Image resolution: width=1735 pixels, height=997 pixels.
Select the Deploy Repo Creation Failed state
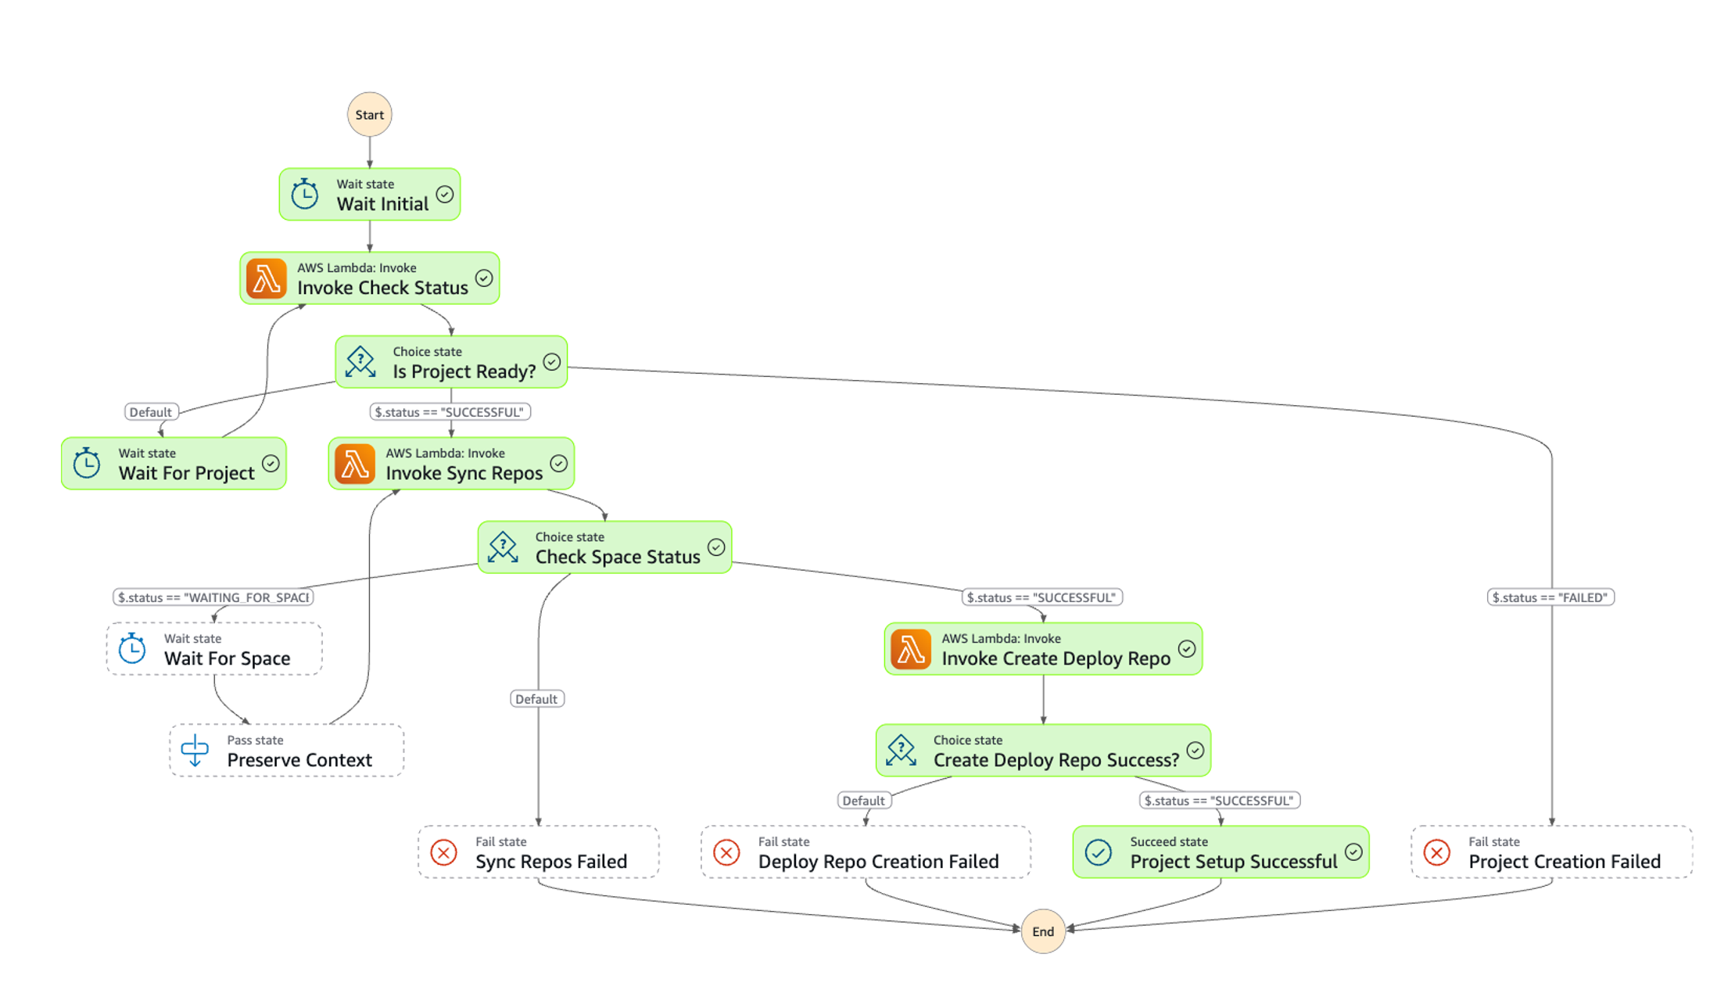(866, 852)
